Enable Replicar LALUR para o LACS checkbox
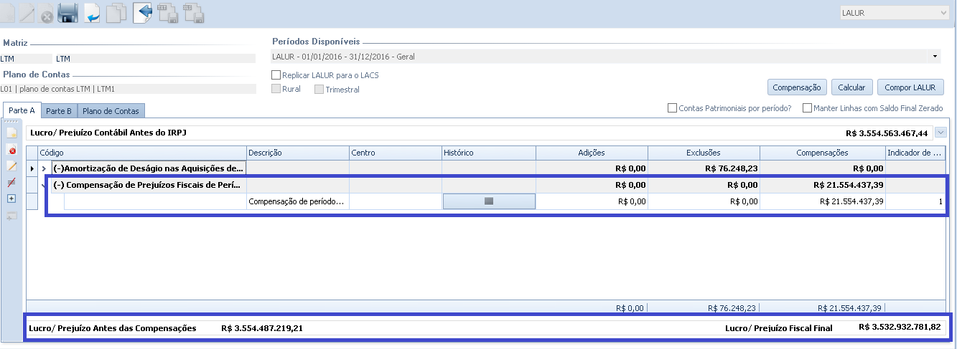 pyautogui.click(x=276, y=75)
